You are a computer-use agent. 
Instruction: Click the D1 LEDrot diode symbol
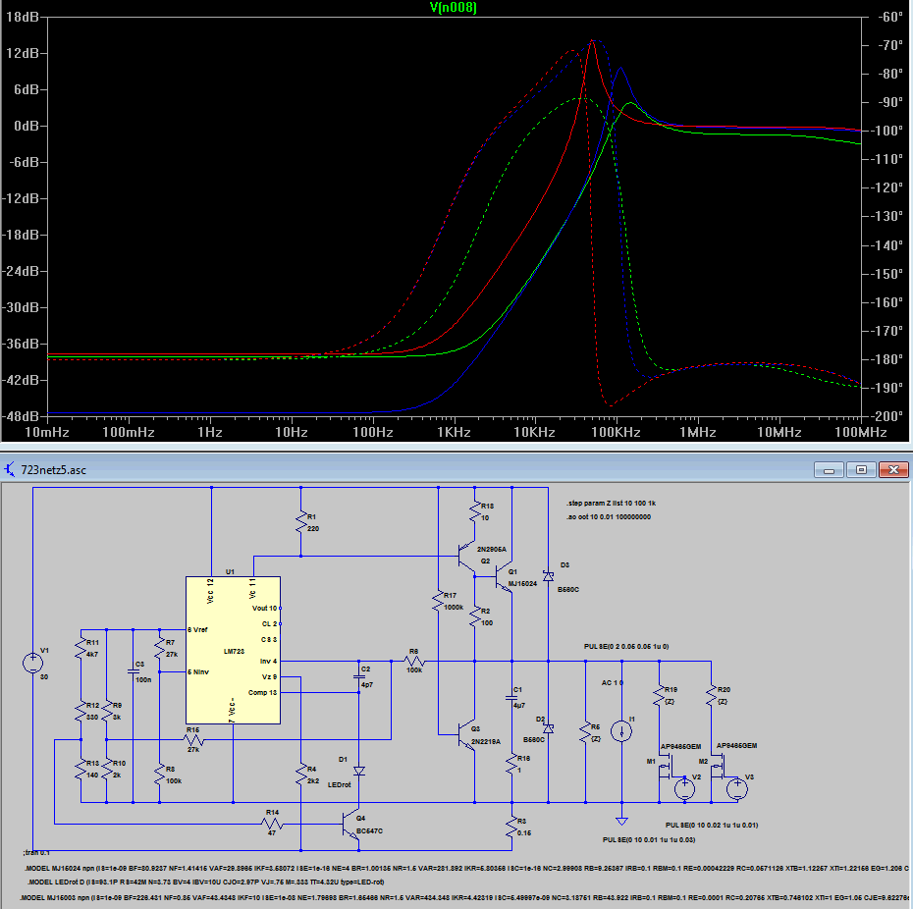coord(359,771)
